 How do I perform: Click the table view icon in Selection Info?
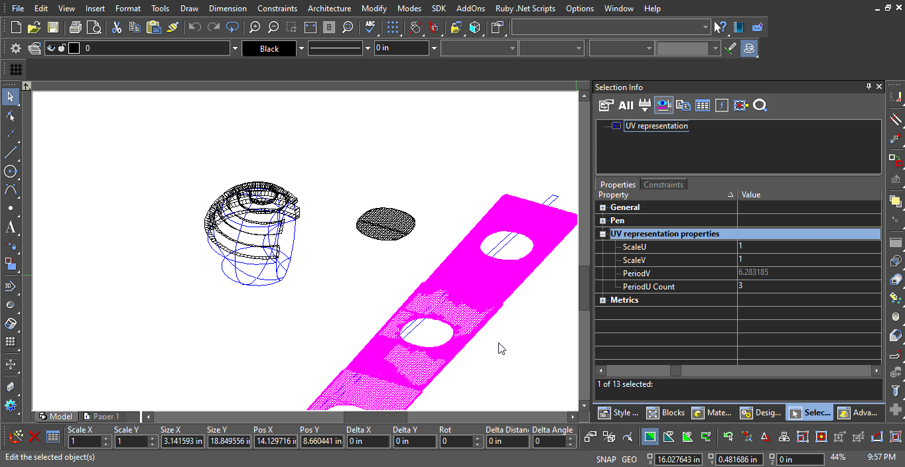[x=703, y=105]
